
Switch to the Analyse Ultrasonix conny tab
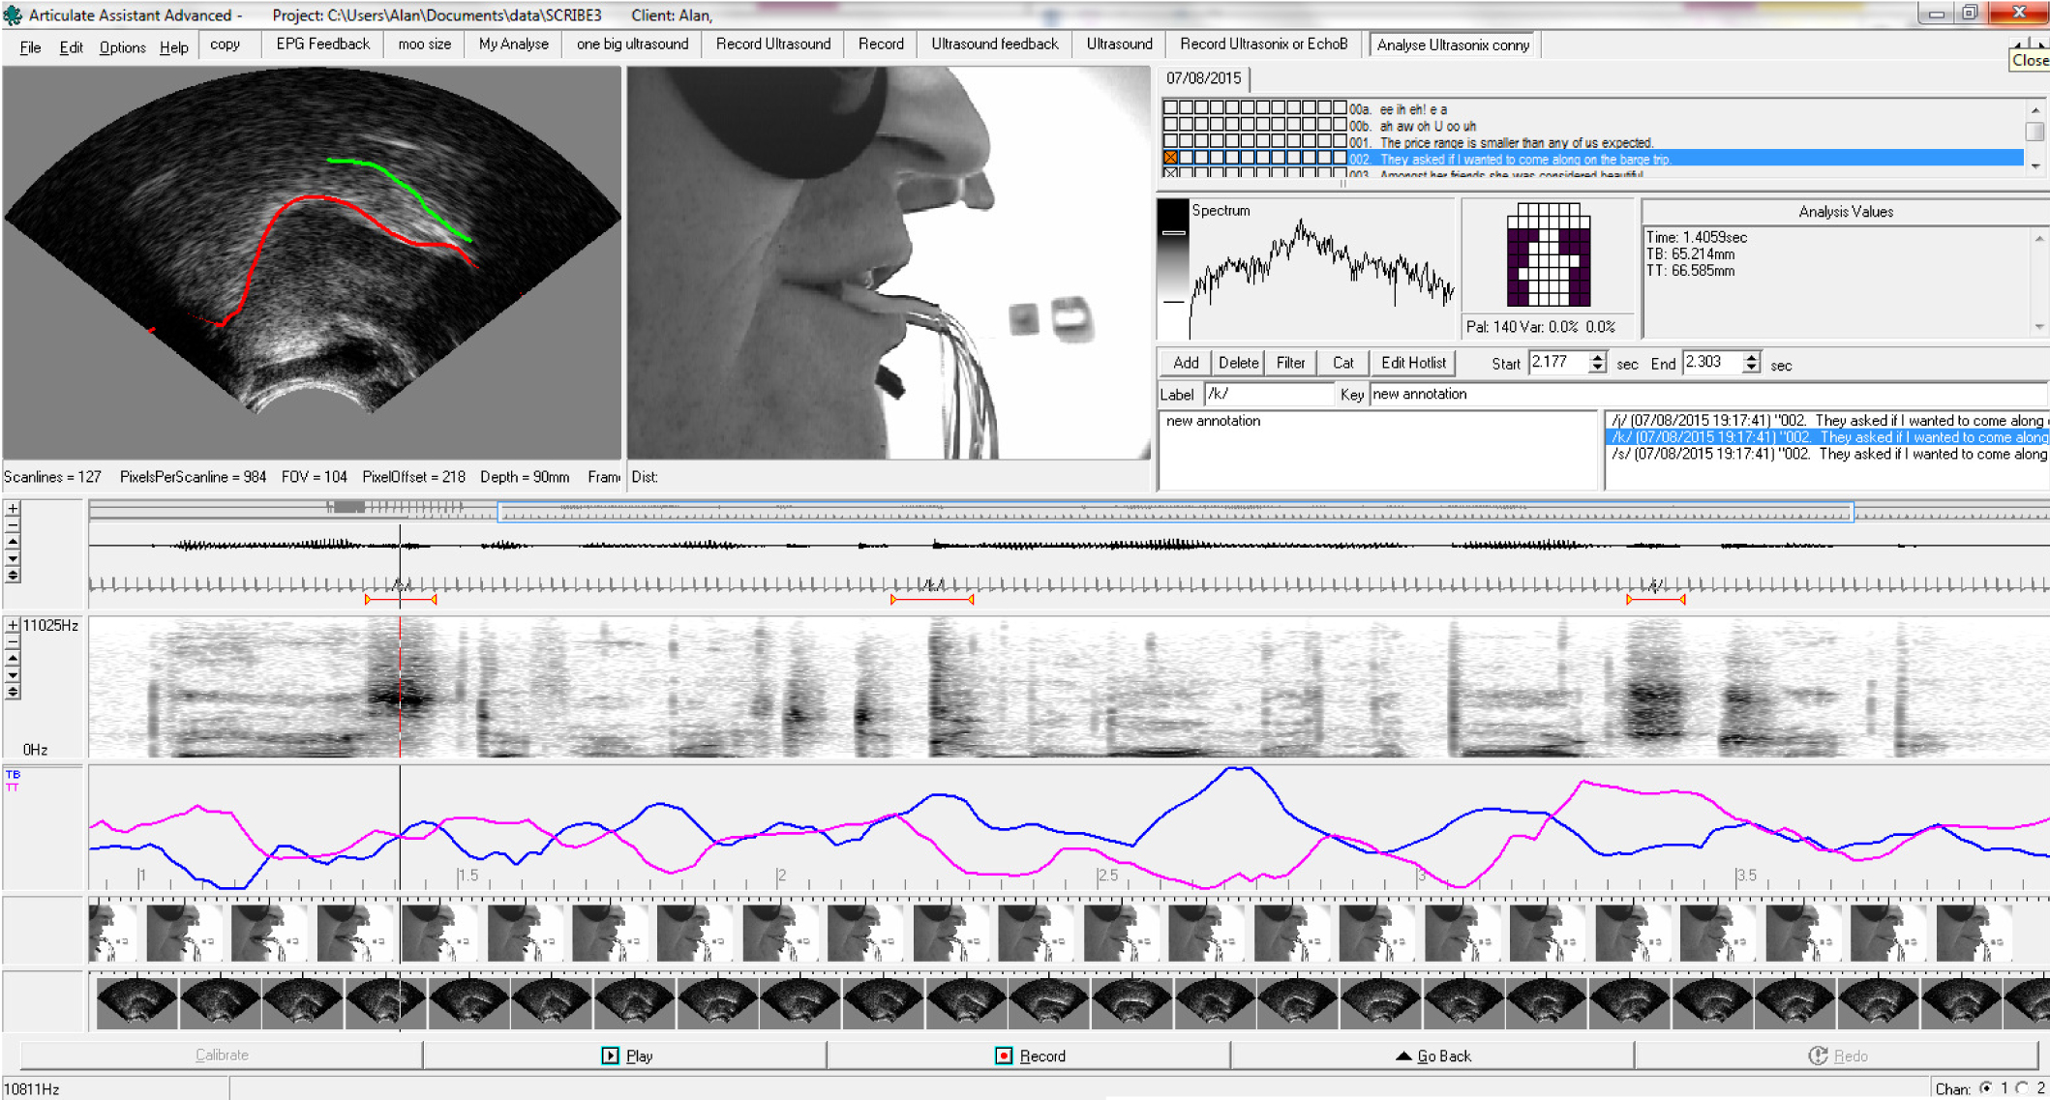pyautogui.click(x=1453, y=45)
